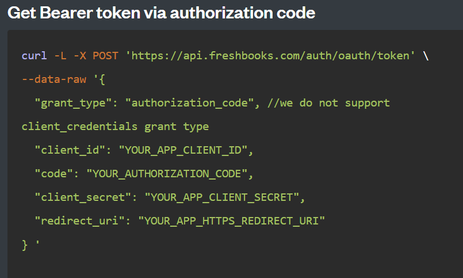
Task: Click the "code" key
Action: click(53, 174)
